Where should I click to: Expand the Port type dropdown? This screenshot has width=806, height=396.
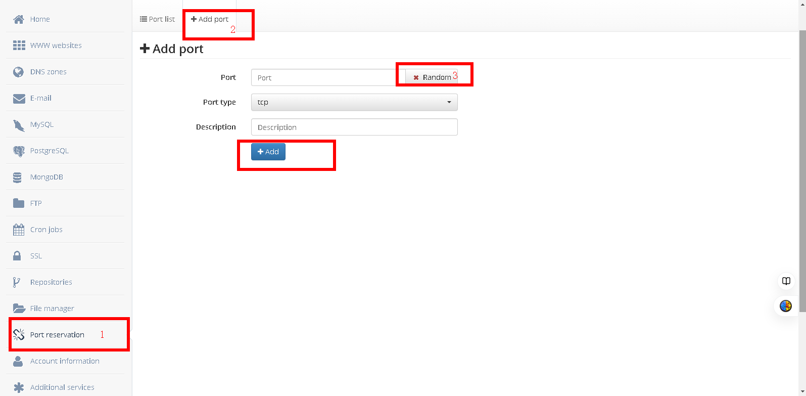point(354,102)
